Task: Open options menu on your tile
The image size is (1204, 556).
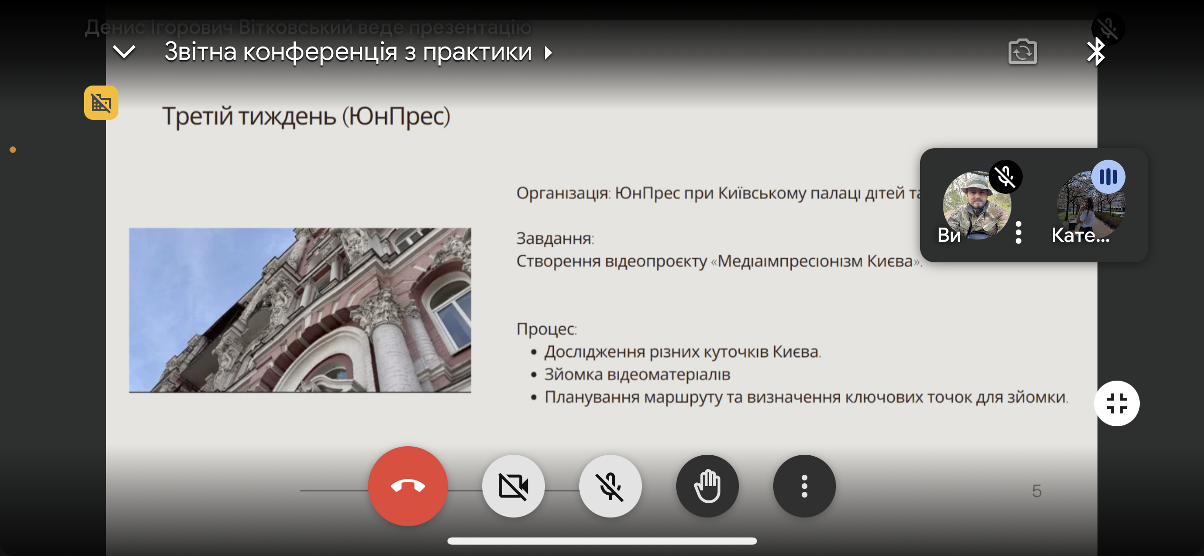Action: [x=1018, y=232]
